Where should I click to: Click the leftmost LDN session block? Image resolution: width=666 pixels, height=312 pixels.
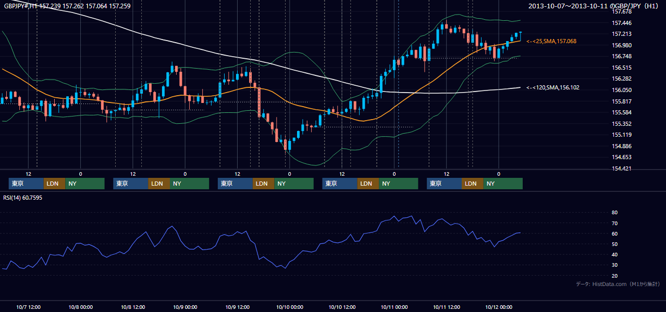click(x=55, y=184)
